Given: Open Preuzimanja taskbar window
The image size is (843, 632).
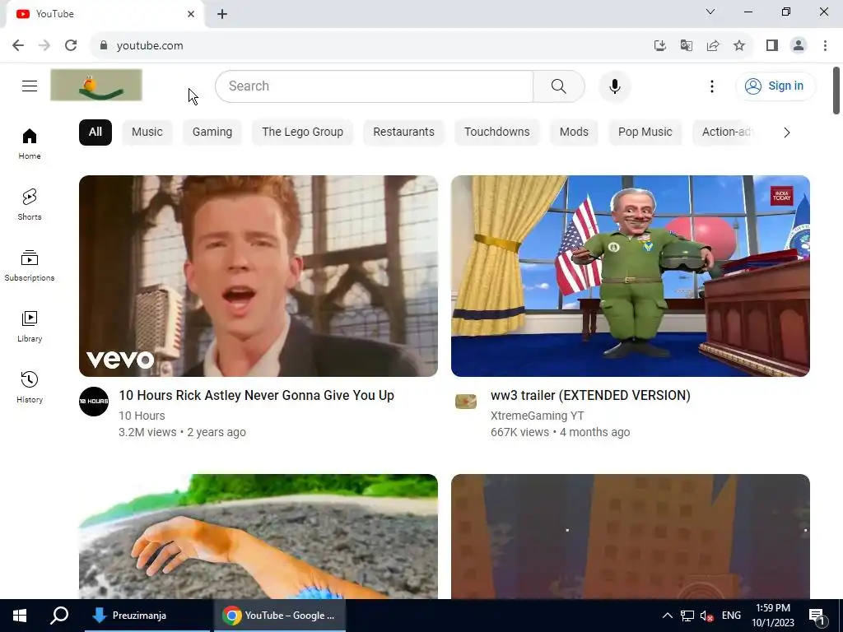Looking at the screenshot, I should 147,616.
